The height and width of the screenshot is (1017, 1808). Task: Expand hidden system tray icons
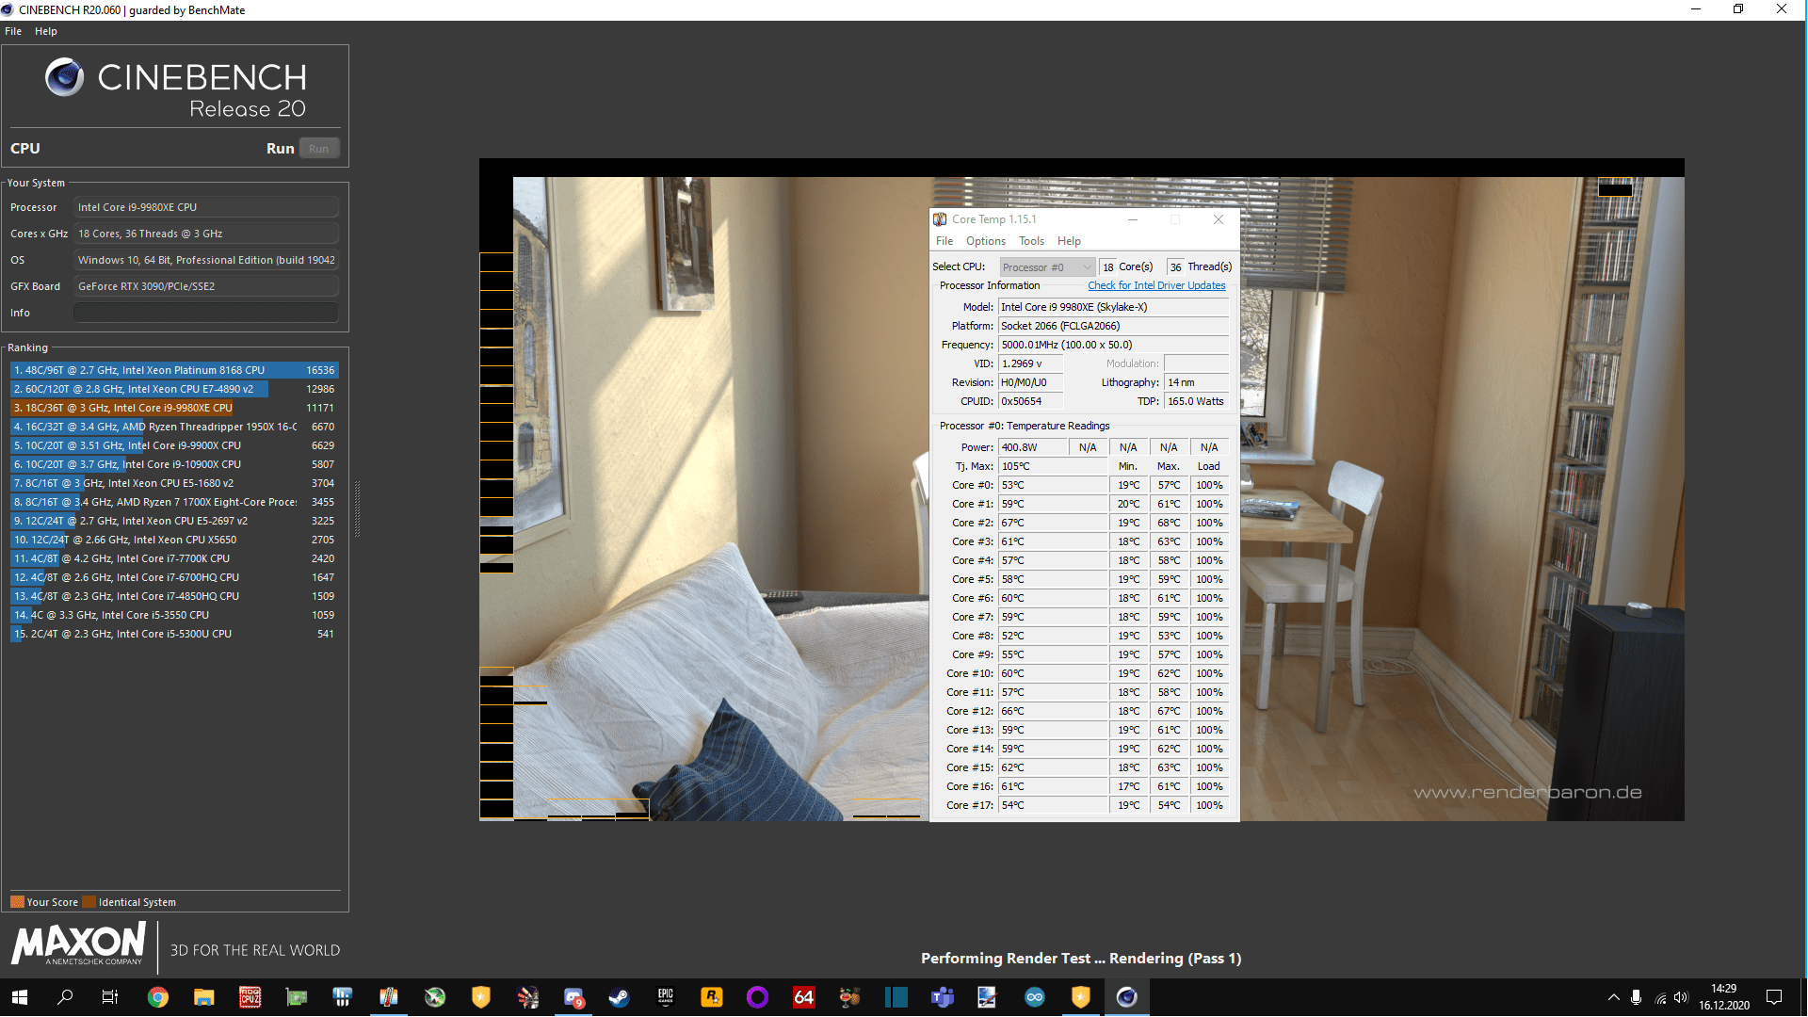[x=1613, y=997]
